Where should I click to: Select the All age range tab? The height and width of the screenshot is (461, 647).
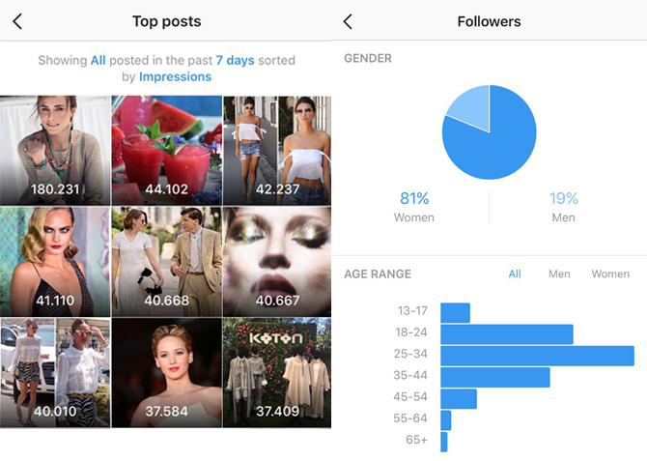pyautogui.click(x=515, y=274)
